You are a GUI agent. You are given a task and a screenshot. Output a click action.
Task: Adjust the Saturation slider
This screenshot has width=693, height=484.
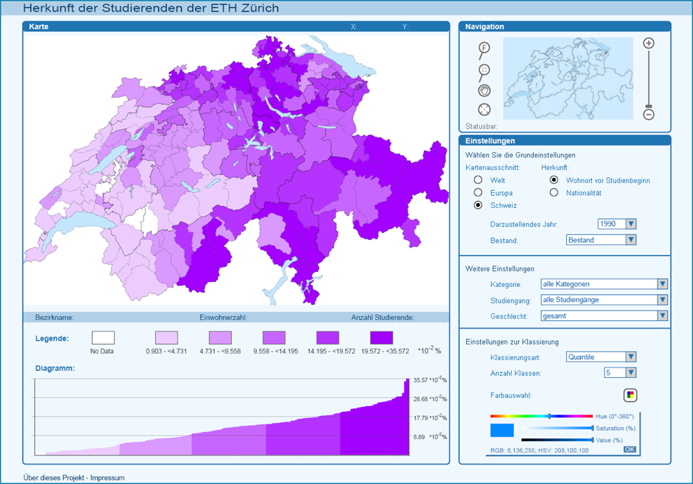557,428
